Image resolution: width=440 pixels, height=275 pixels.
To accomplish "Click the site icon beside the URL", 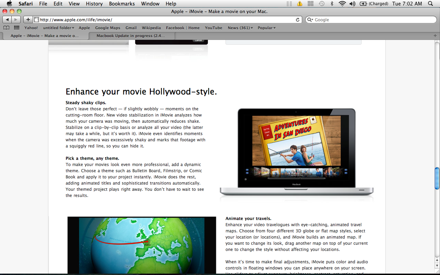I will click(x=36, y=20).
